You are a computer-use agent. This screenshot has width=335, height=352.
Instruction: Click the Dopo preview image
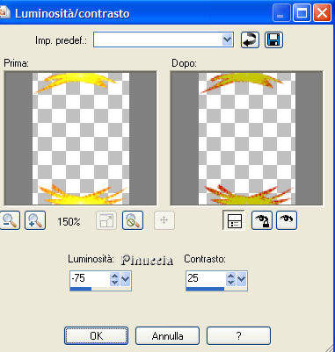pos(246,138)
